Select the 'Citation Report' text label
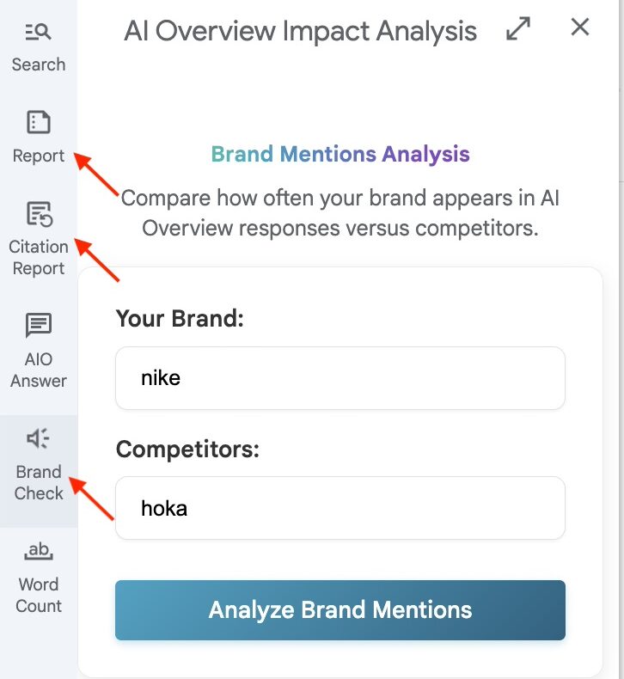This screenshot has height=679, width=624. [x=39, y=257]
